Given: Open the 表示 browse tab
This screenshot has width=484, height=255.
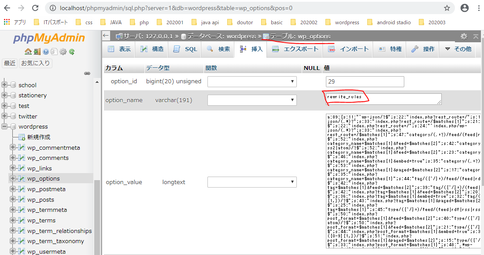Looking at the screenshot, I should [x=119, y=49].
